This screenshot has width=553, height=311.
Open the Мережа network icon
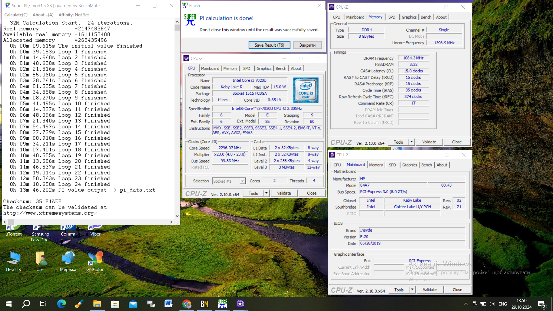(x=68, y=261)
